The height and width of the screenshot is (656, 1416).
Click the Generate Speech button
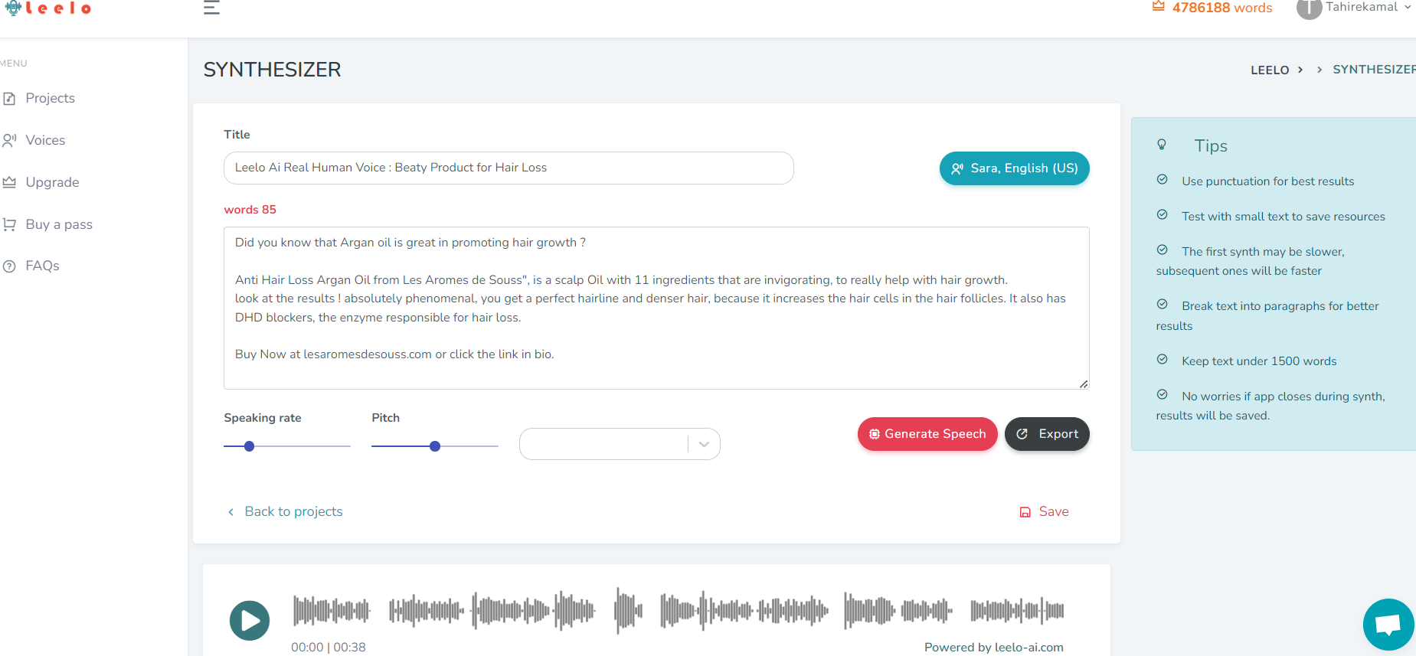click(x=927, y=434)
